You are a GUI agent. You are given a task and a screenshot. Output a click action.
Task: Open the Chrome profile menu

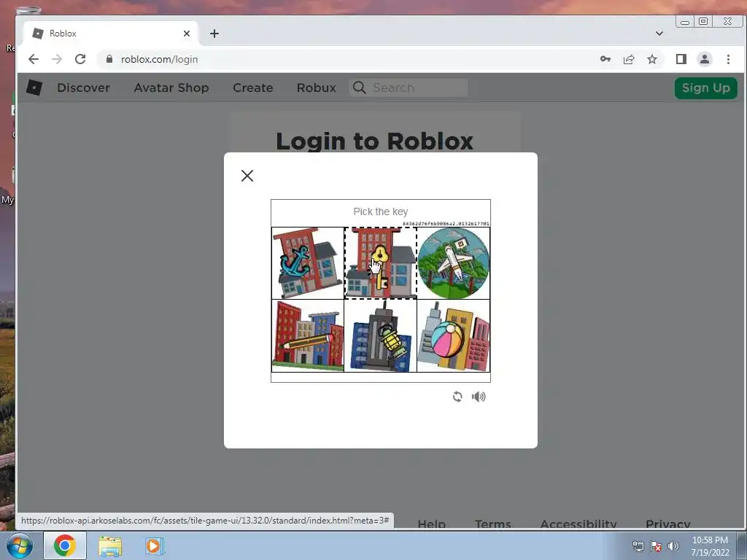tap(705, 59)
